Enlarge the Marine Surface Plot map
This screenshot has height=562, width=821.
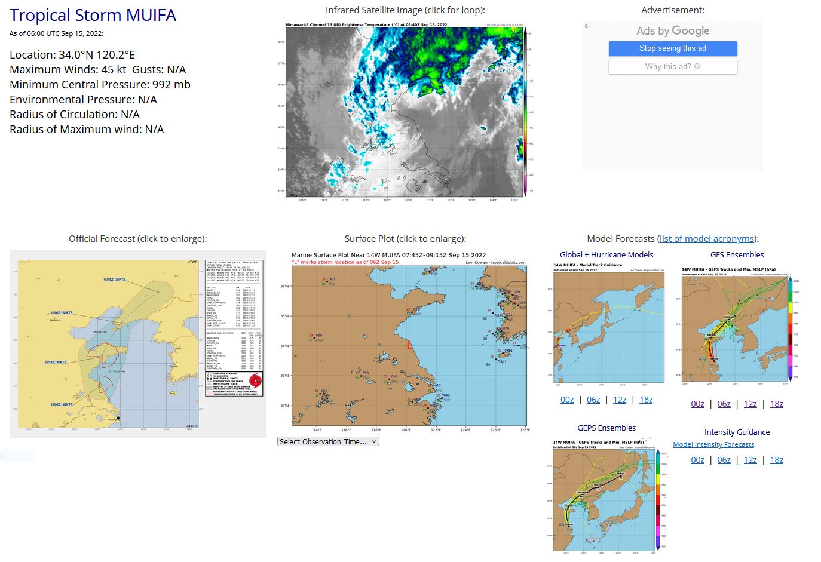(x=409, y=345)
